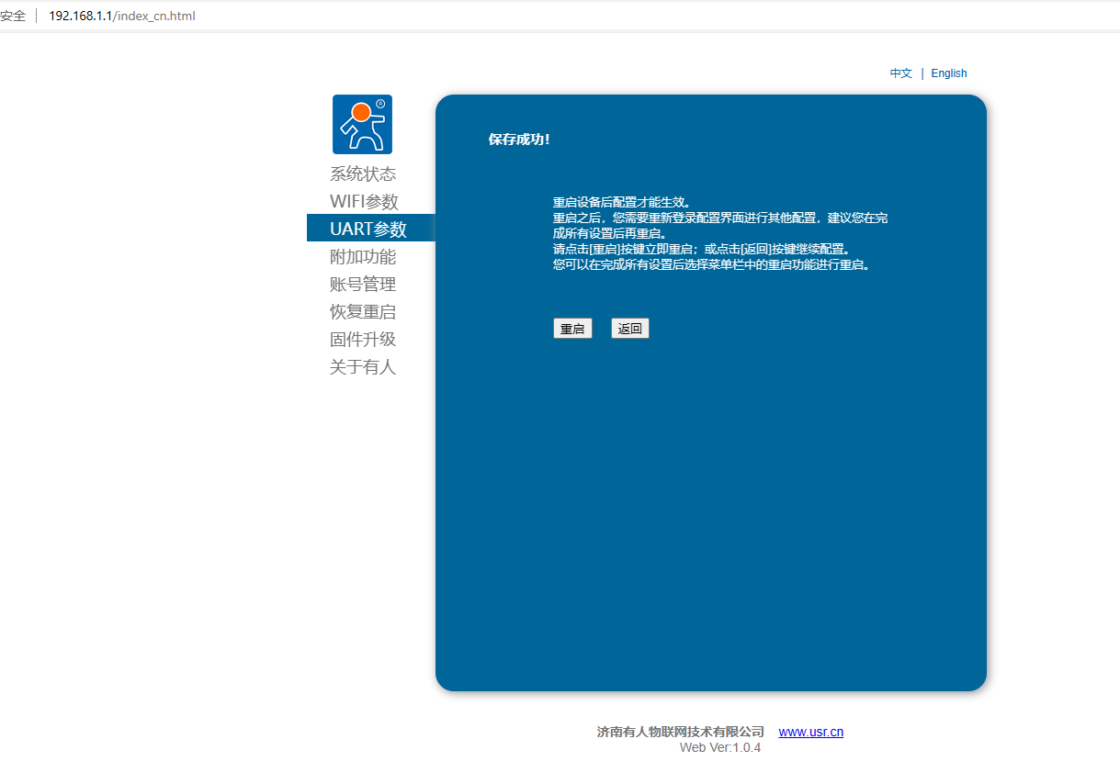This screenshot has height=784, width=1120.
Task: Click the address bar URL 192.168.1.1
Action: click(121, 16)
